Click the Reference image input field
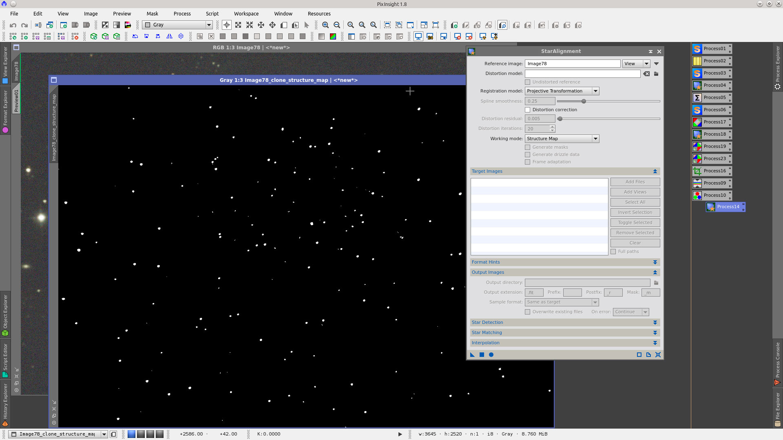Image resolution: width=783 pixels, height=440 pixels. point(572,64)
